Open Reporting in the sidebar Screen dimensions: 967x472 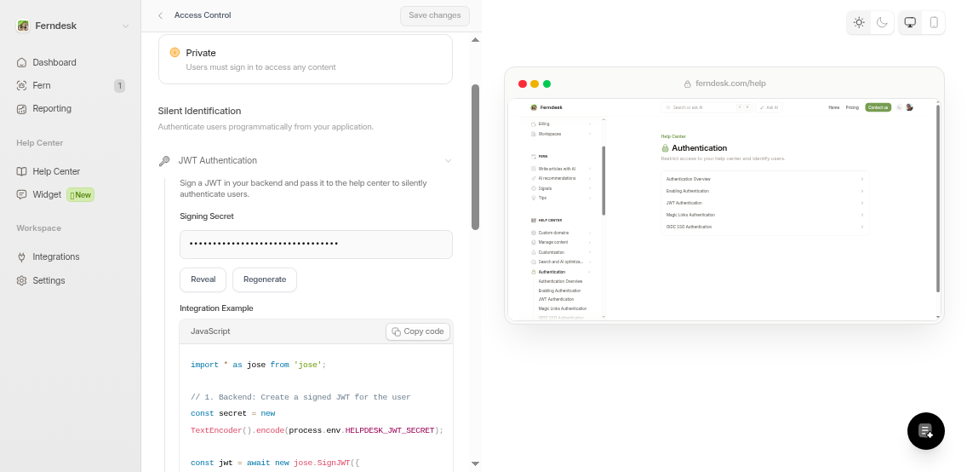click(52, 108)
